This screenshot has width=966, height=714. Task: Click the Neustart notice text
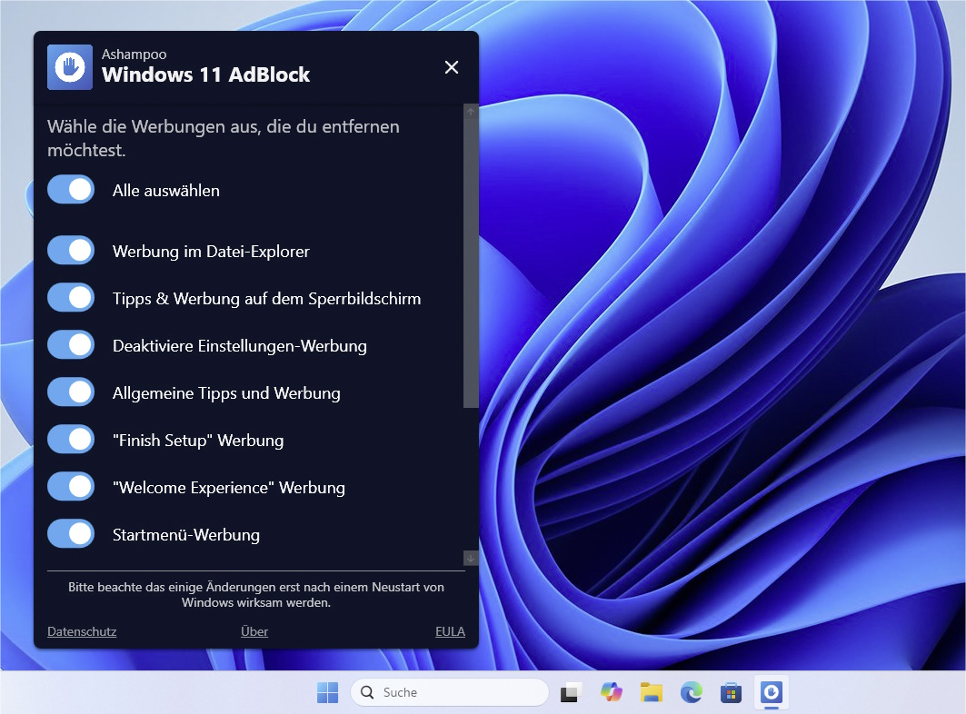[255, 594]
